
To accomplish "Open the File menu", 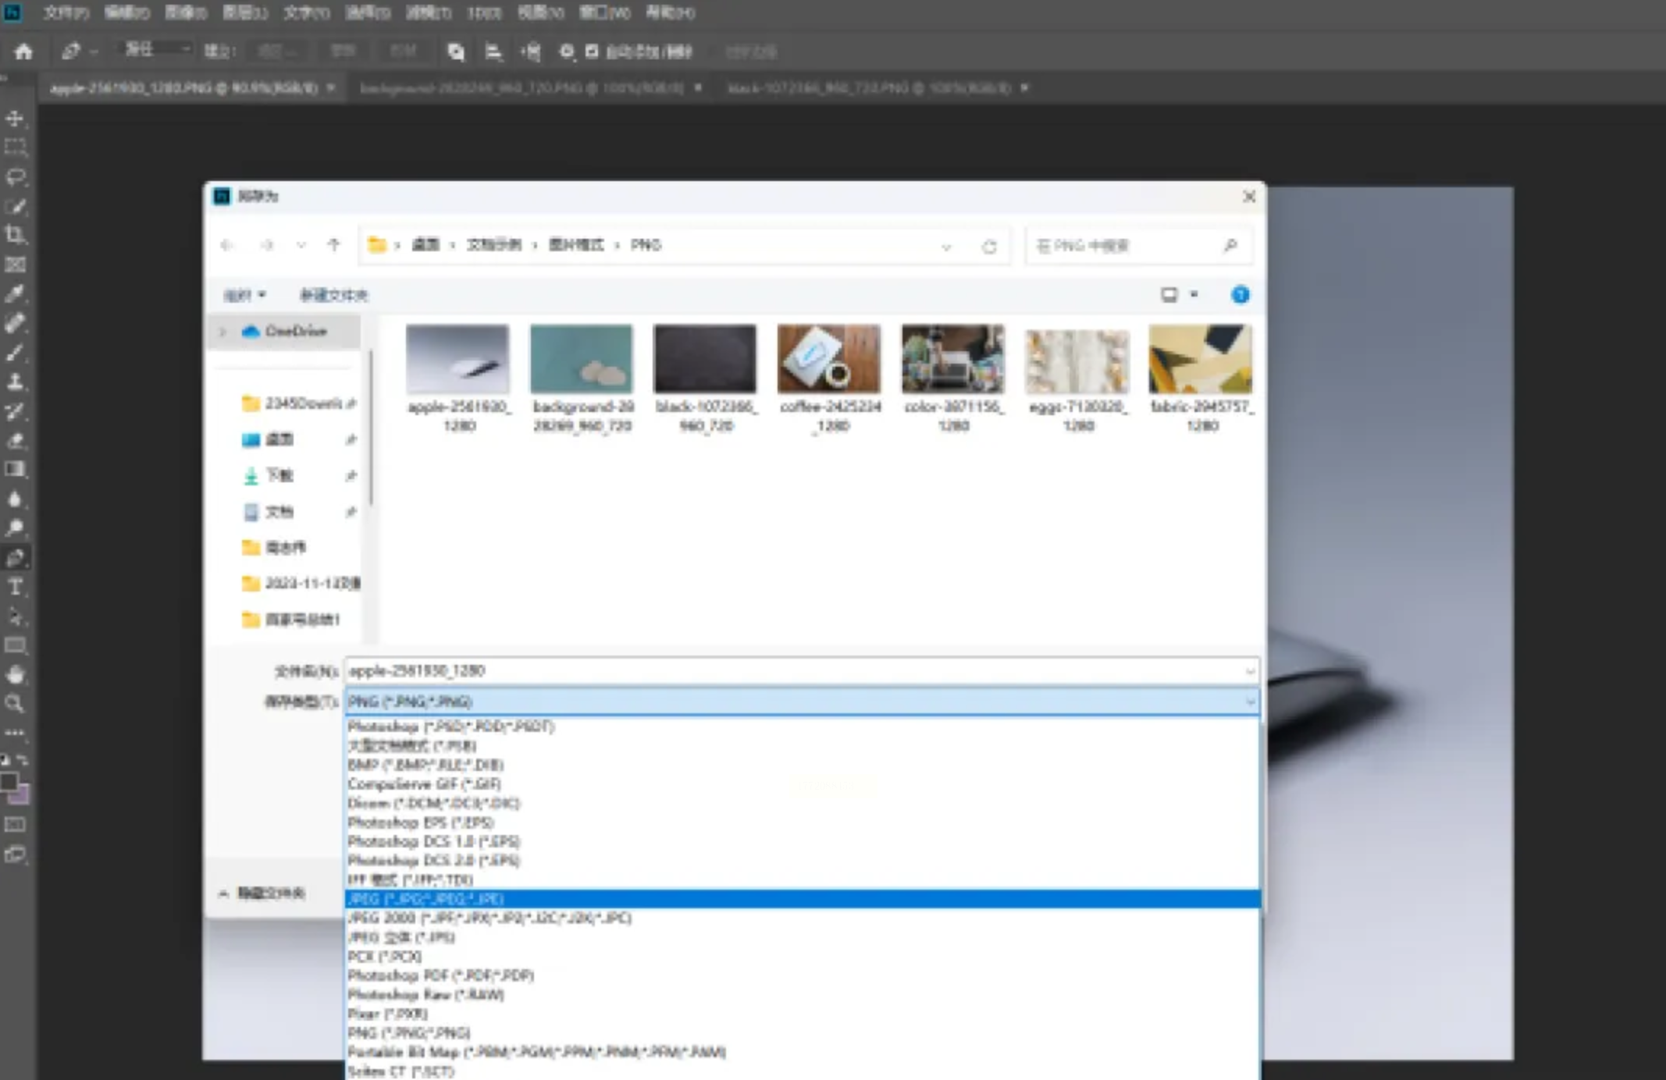I will coord(65,12).
